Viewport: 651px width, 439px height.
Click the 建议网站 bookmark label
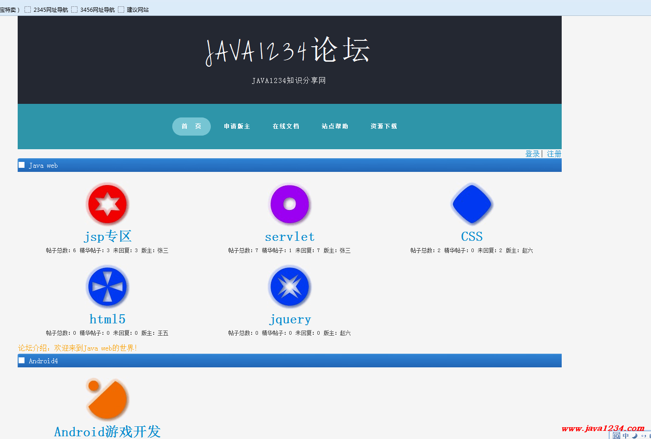point(138,10)
